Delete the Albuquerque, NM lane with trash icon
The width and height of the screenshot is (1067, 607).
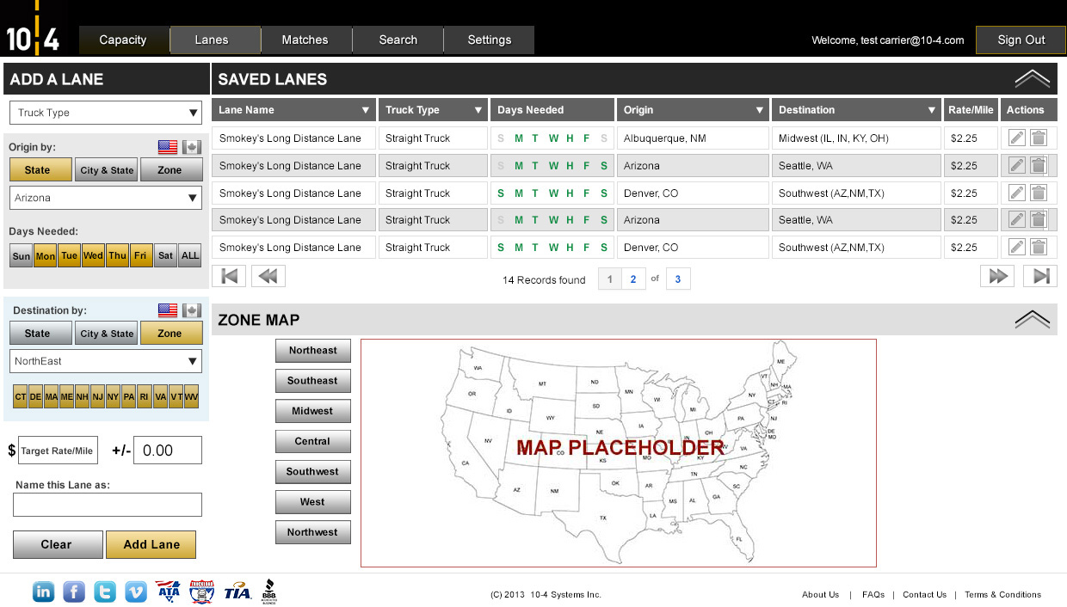coord(1039,138)
